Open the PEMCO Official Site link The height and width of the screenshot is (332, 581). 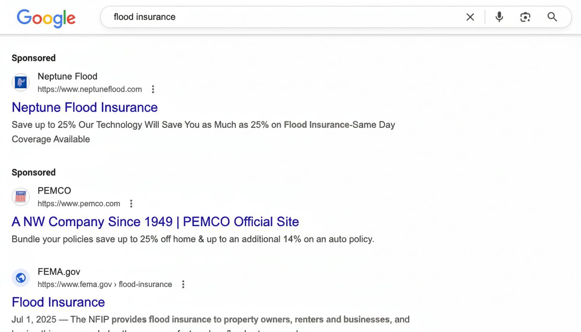[155, 221]
